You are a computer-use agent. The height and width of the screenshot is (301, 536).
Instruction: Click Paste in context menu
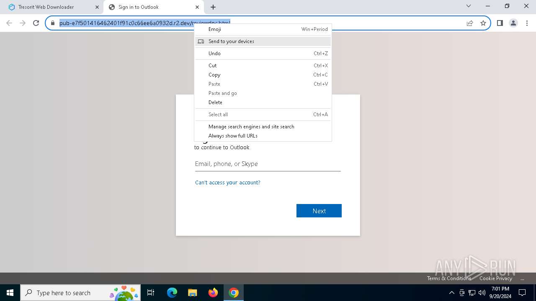coord(263,84)
